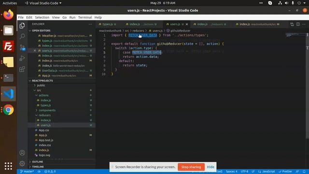The height and width of the screenshot is (174, 309).
Task: Open the Manage gear icon
Action: pyautogui.click(x=22, y=163)
